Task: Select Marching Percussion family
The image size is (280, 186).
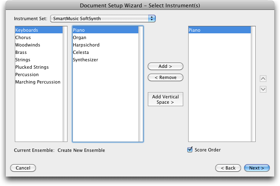Action: point(39,82)
